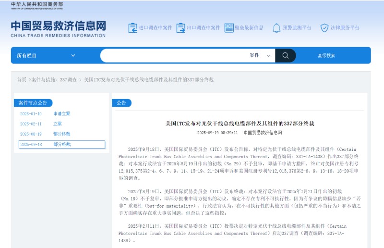Open the 进口调查中案件 link
Screen dimensions: 384x248
click(155, 28)
